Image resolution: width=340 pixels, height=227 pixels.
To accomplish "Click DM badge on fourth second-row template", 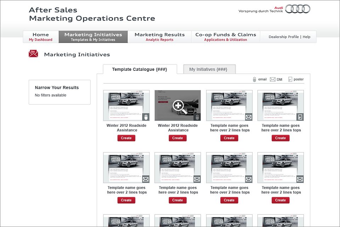I will tap(300, 179).
